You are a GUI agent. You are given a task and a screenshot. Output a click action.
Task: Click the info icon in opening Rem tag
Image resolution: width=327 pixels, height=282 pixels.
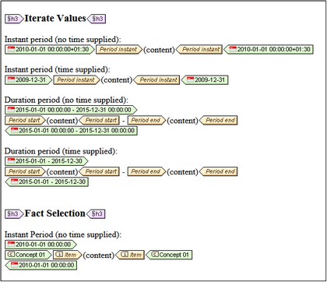tap(59, 255)
